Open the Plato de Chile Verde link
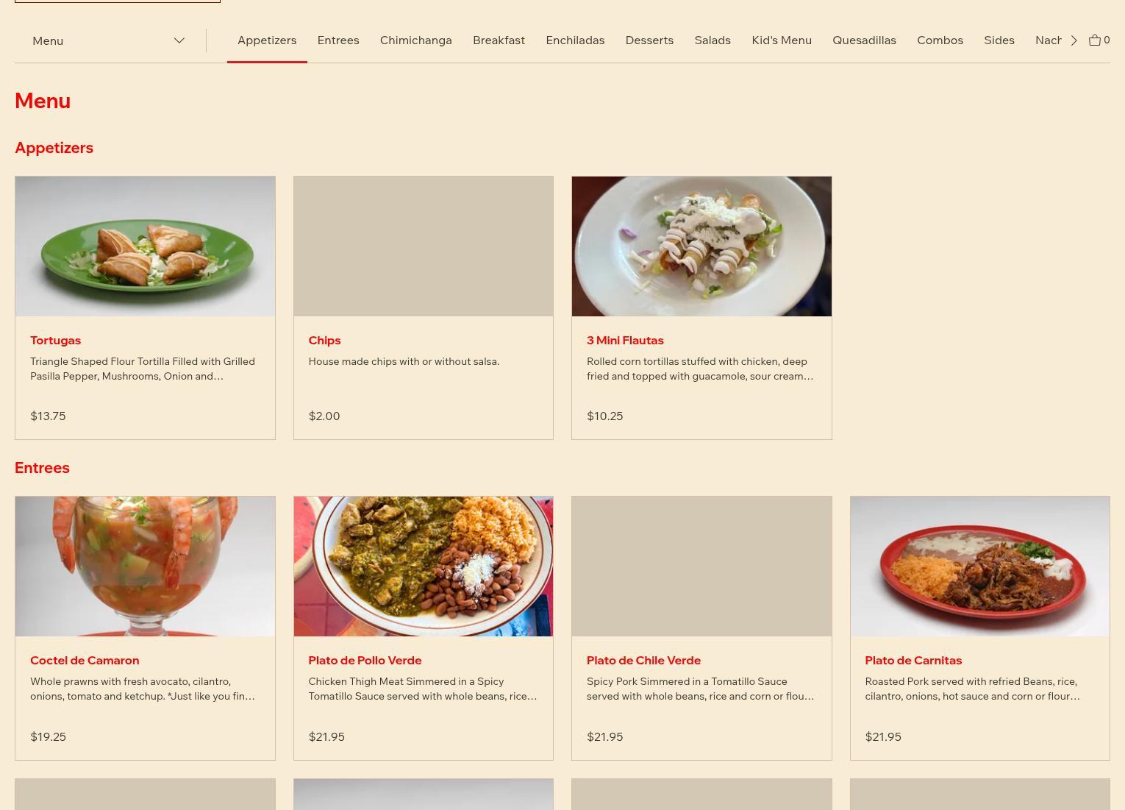1125x810 pixels. [643, 661]
